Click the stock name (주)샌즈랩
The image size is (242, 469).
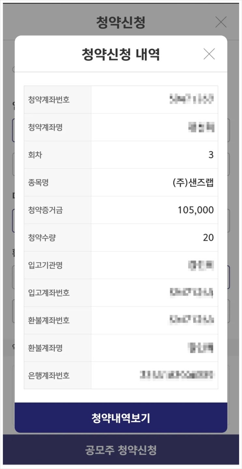tap(193, 182)
